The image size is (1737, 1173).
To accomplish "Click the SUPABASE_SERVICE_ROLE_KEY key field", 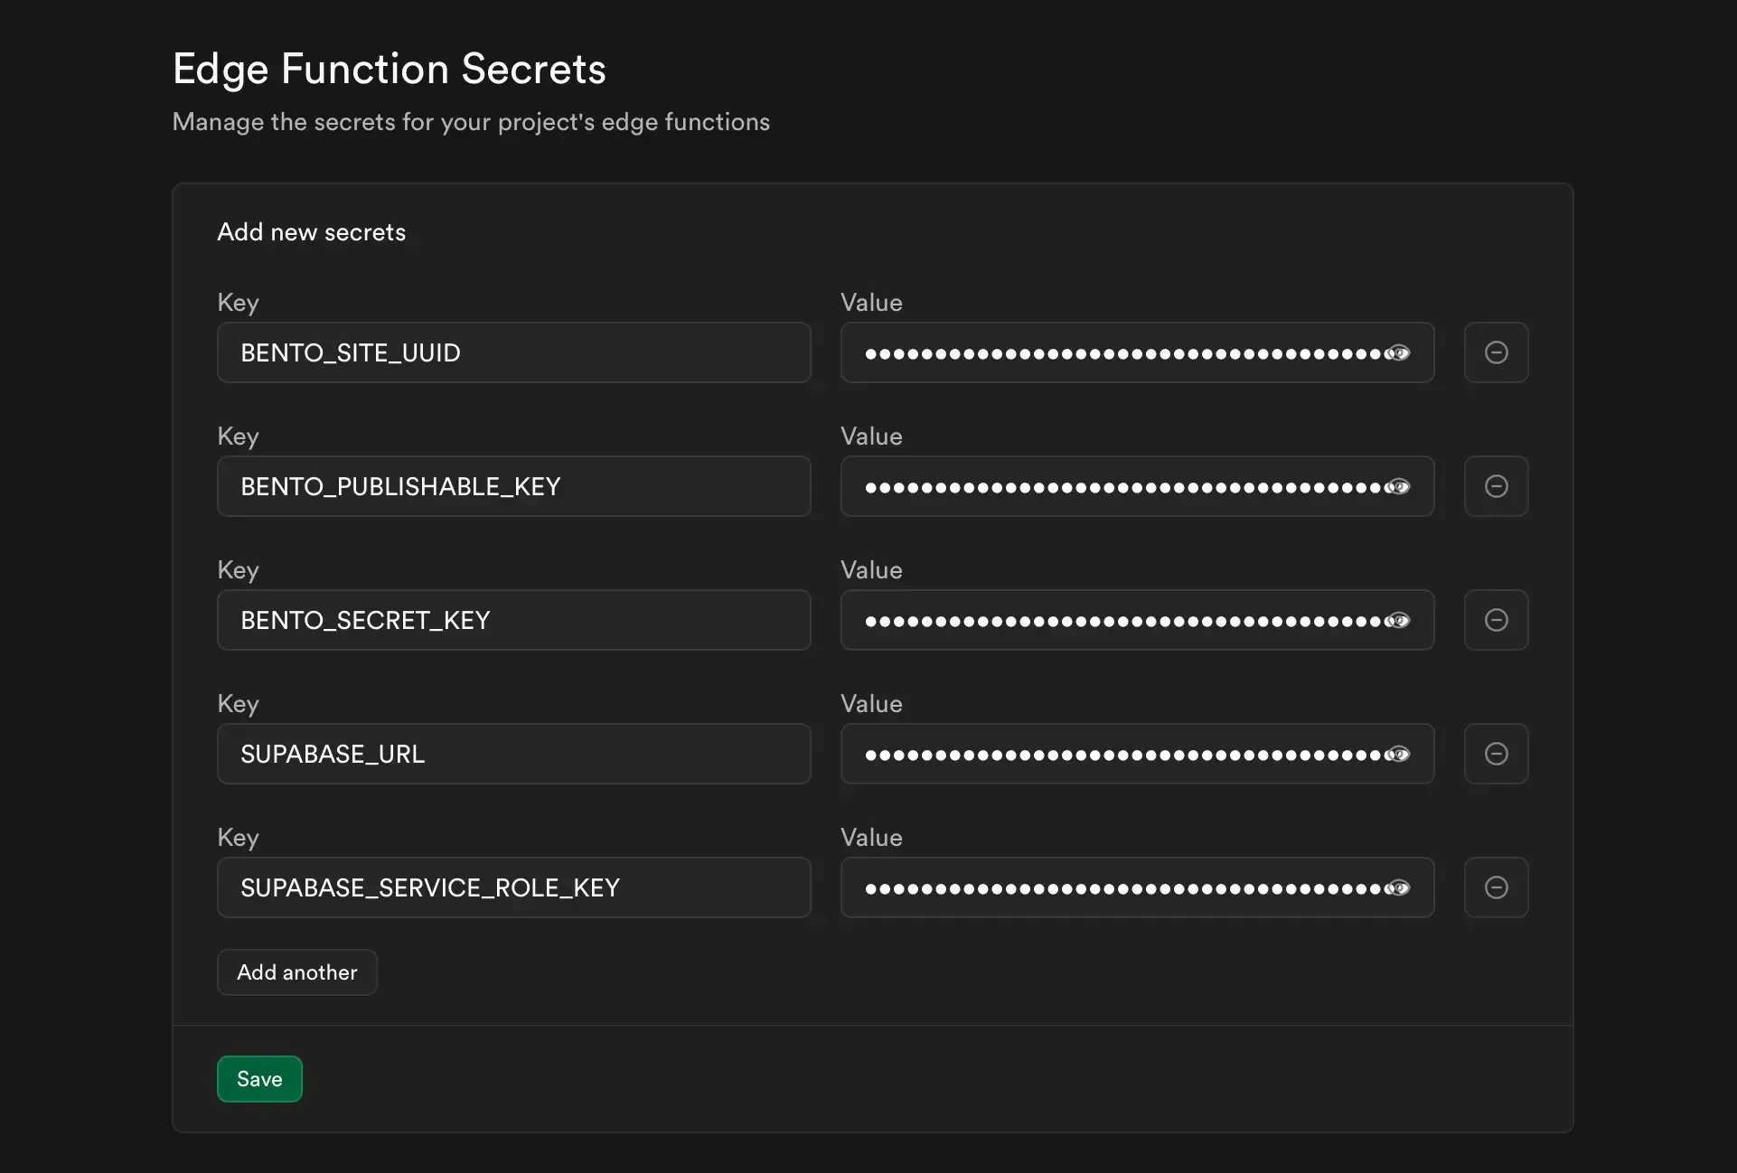I will (513, 887).
